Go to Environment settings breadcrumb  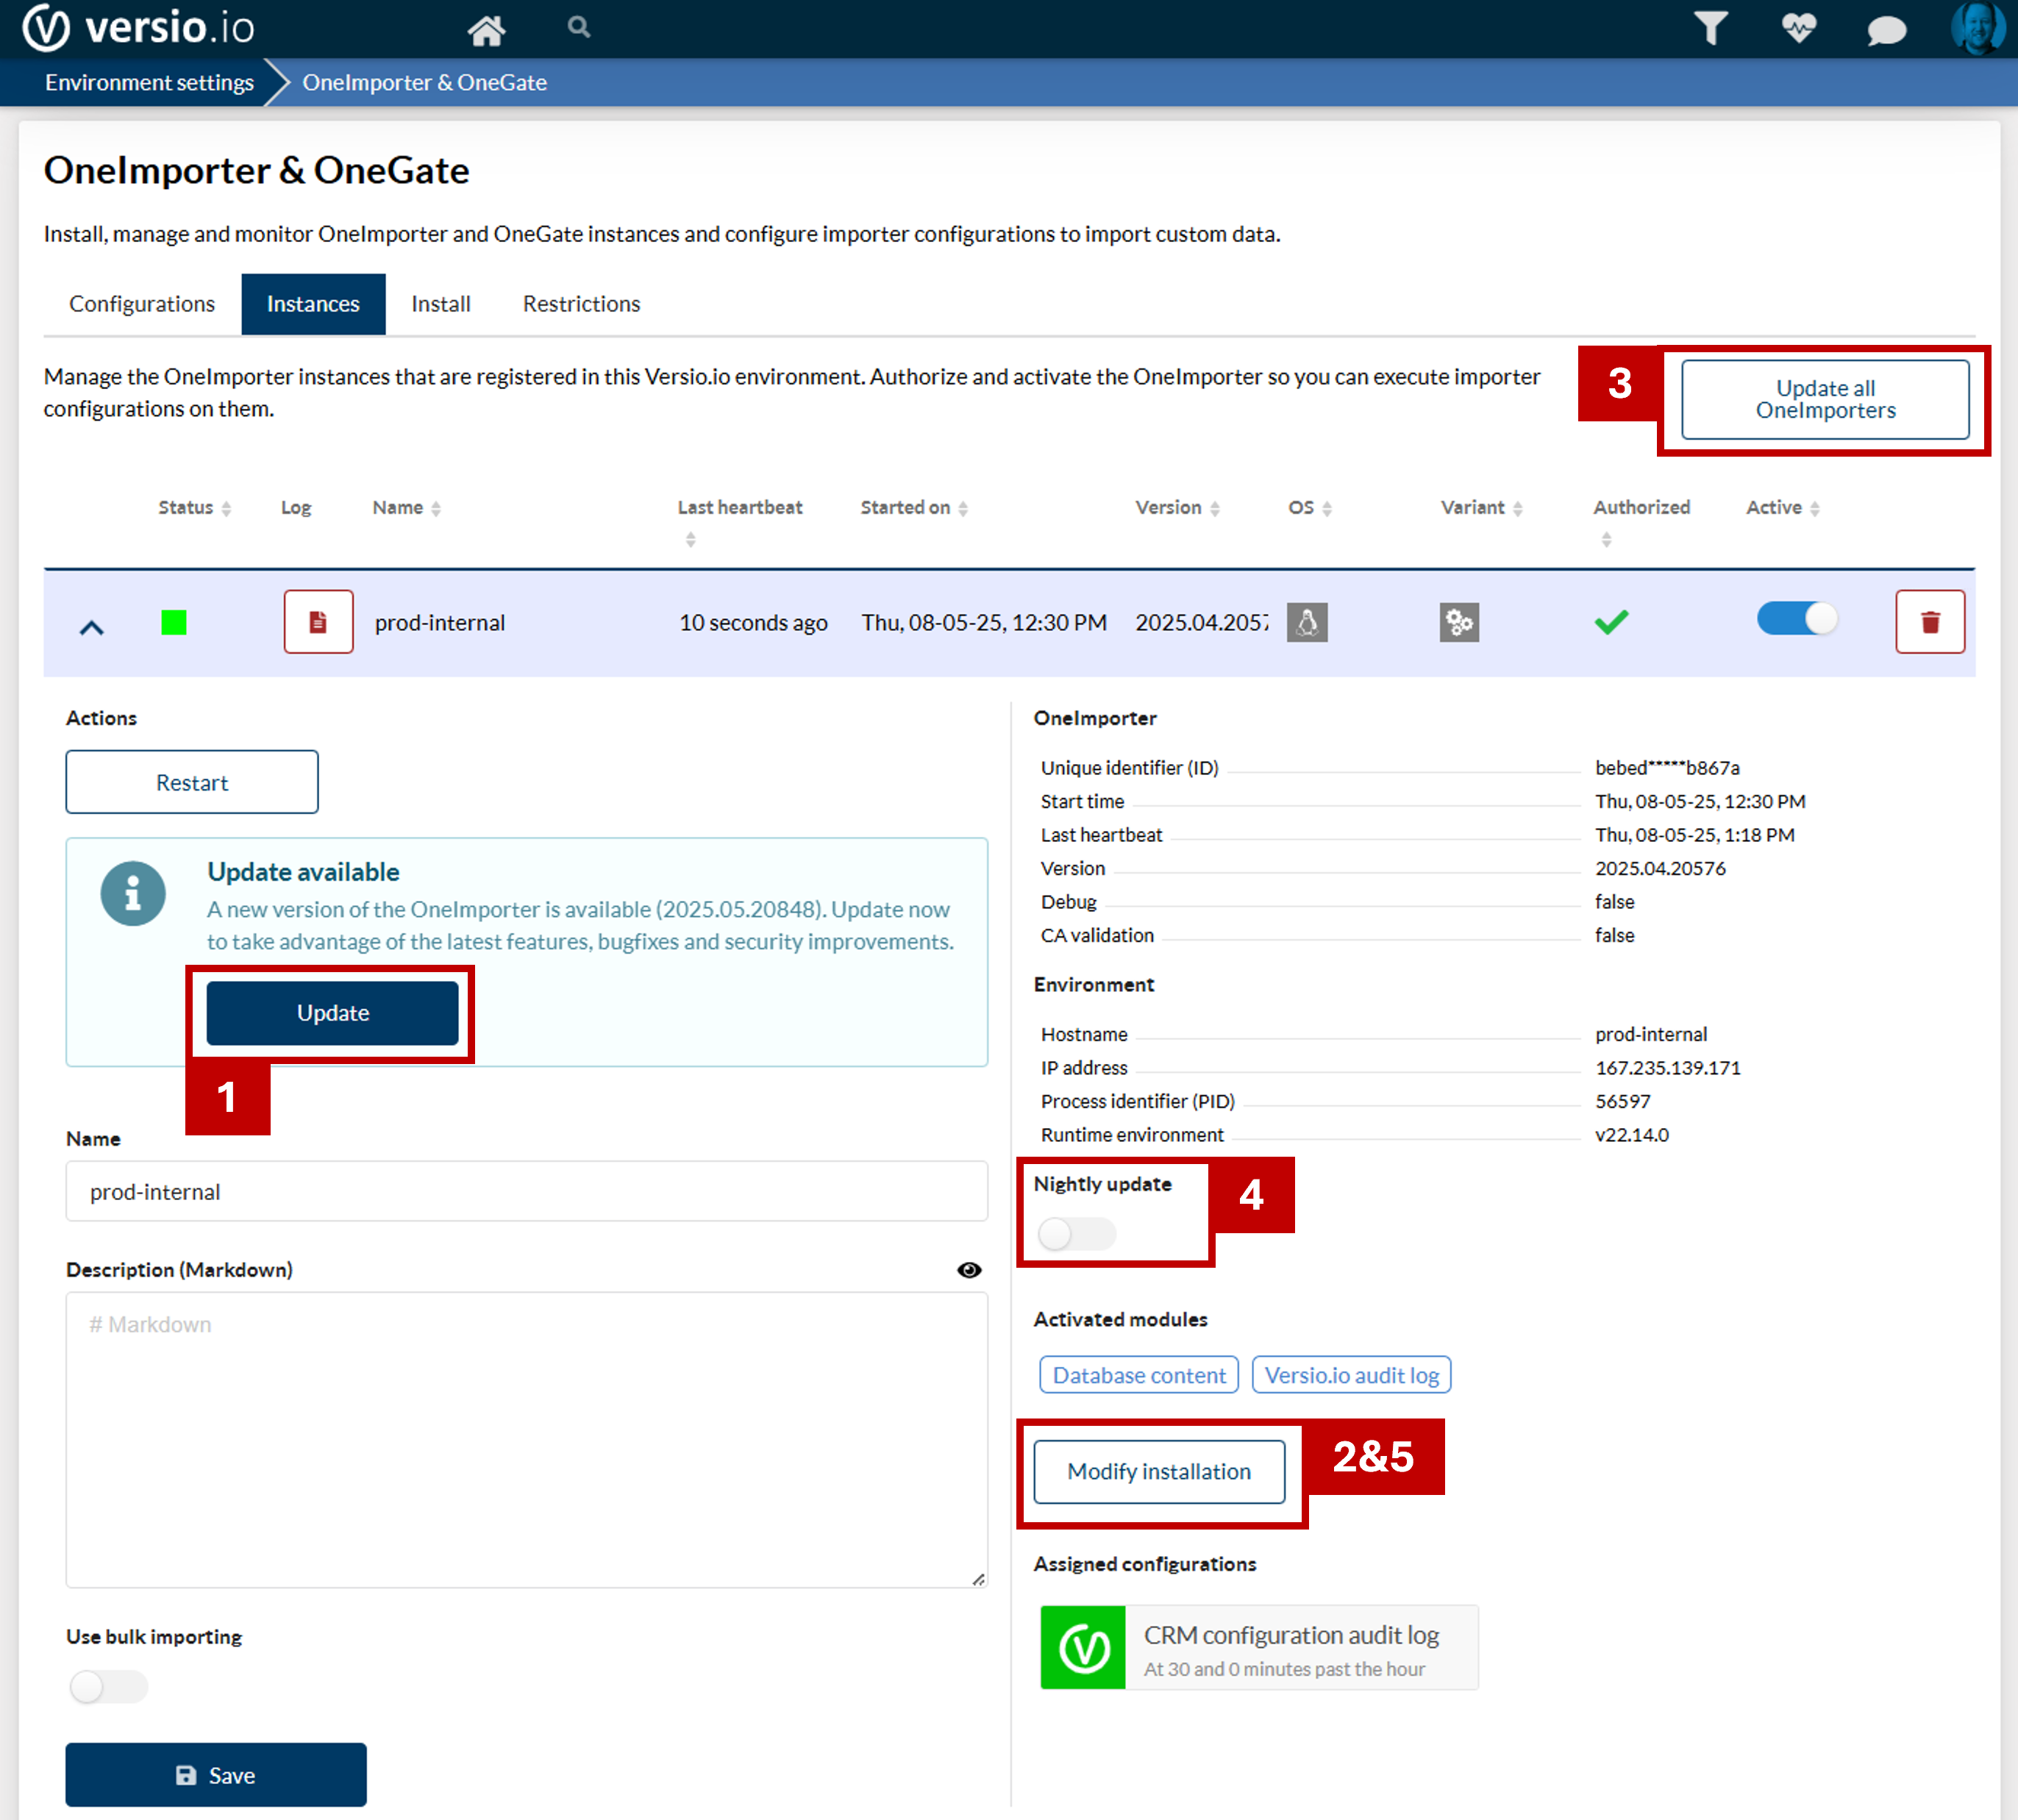click(x=149, y=82)
